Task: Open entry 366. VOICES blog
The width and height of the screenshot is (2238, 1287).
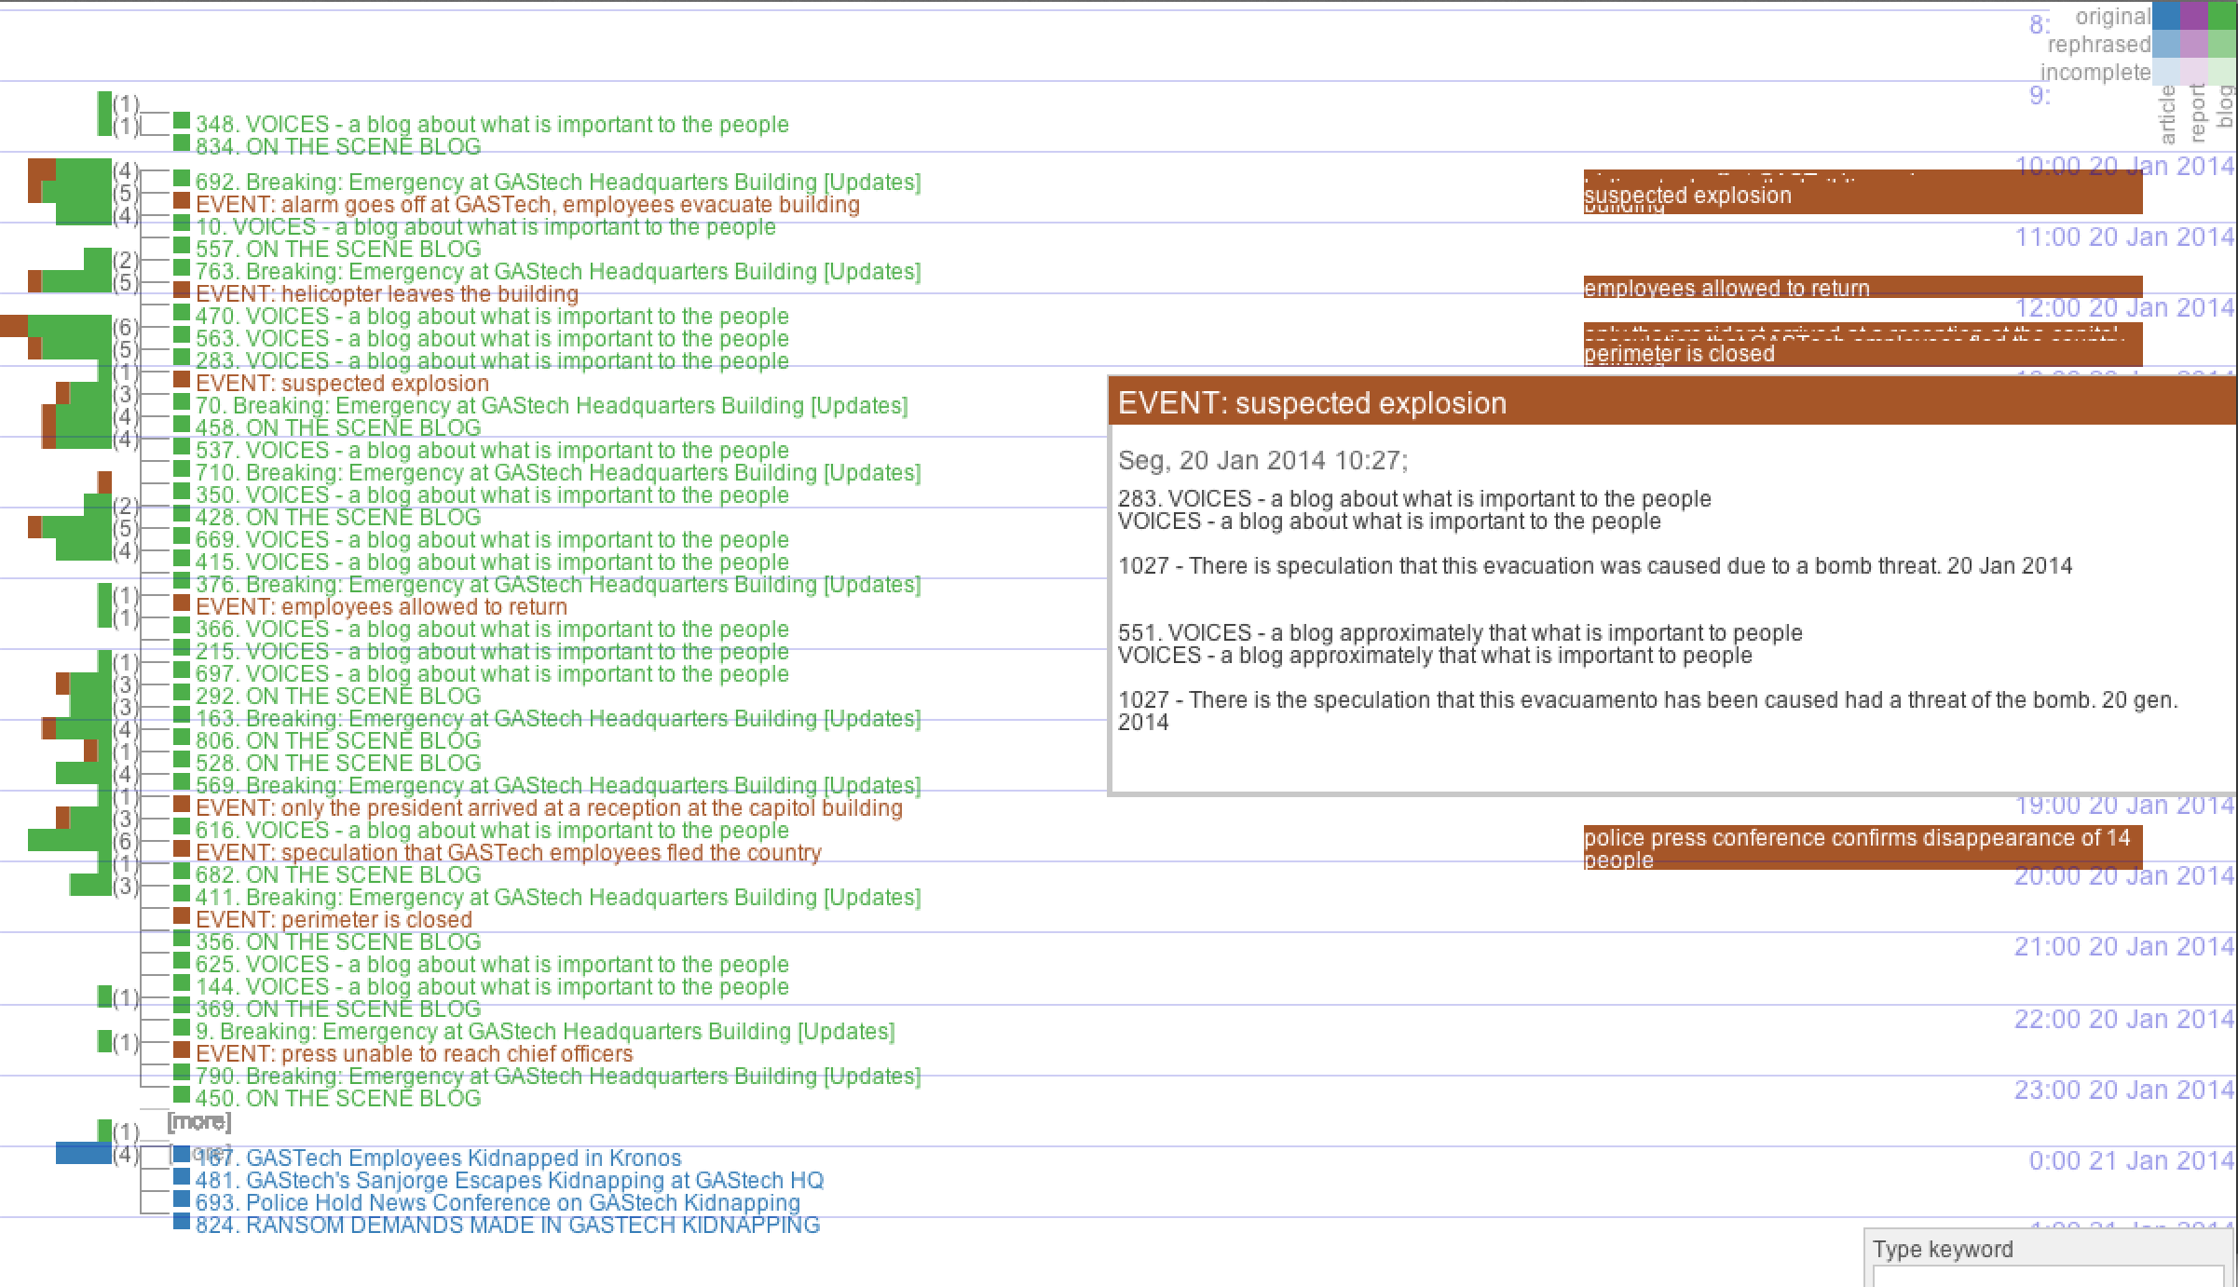Action: [x=492, y=629]
